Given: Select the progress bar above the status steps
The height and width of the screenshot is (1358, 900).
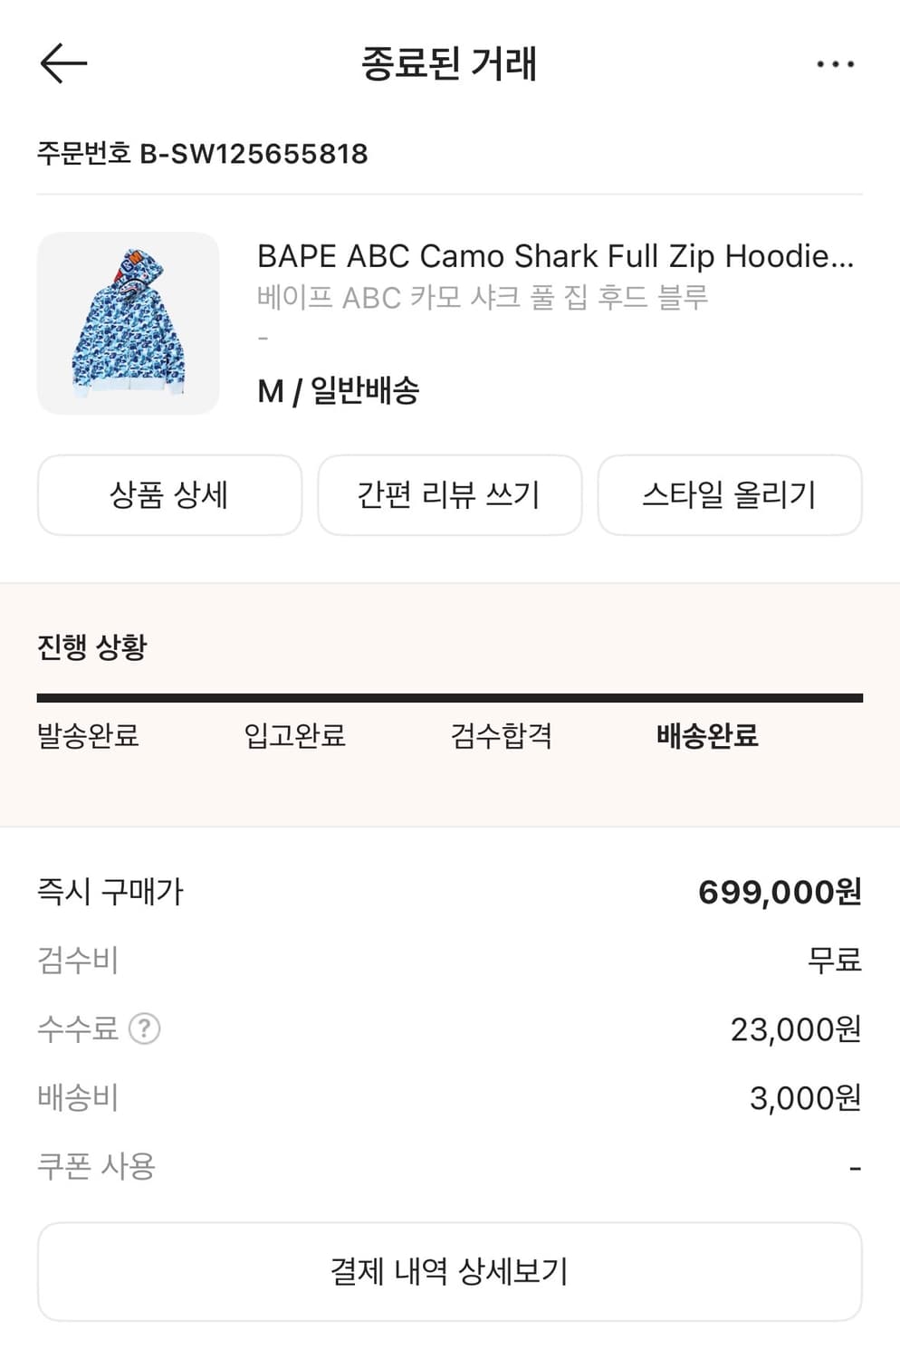Looking at the screenshot, I should pos(449,696).
